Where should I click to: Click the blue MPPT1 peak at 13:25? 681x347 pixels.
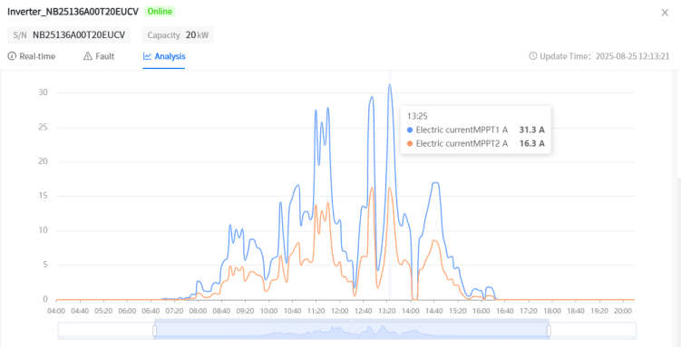390,85
